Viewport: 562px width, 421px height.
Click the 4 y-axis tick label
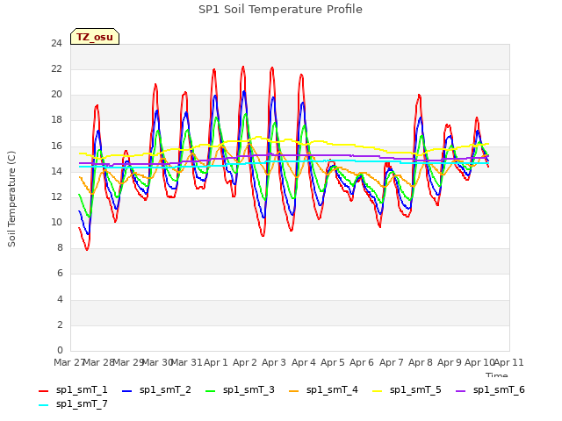pyautogui.click(x=60, y=299)
